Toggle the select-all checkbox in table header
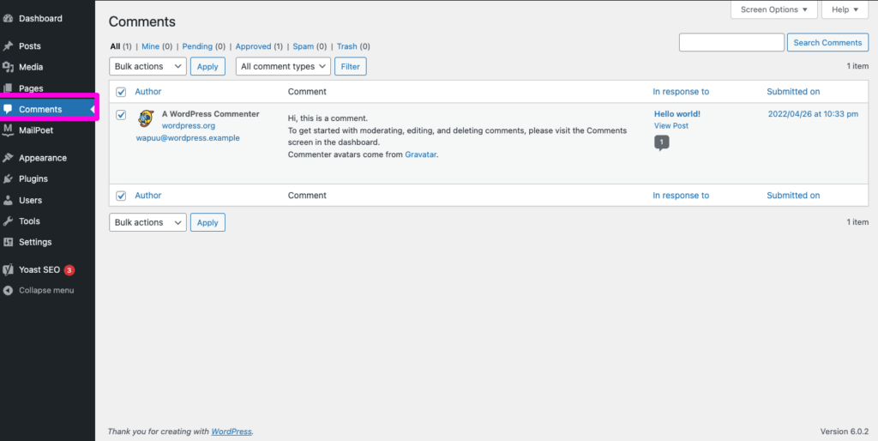878x441 pixels. tap(120, 92)
